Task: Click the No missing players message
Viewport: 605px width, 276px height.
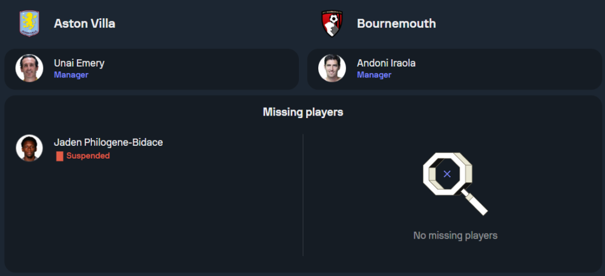Action: coord(455,235)
